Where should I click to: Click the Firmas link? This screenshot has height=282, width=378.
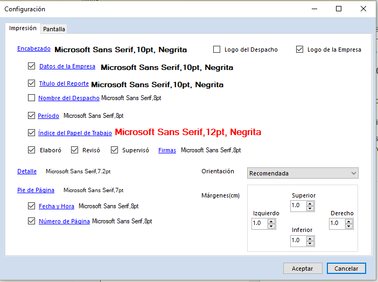167,151
